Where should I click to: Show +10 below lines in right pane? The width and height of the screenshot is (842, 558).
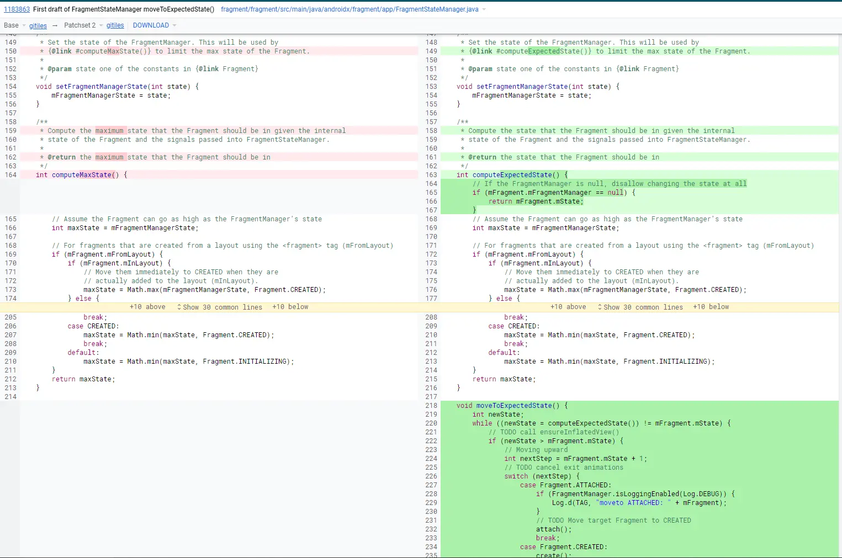711,307
